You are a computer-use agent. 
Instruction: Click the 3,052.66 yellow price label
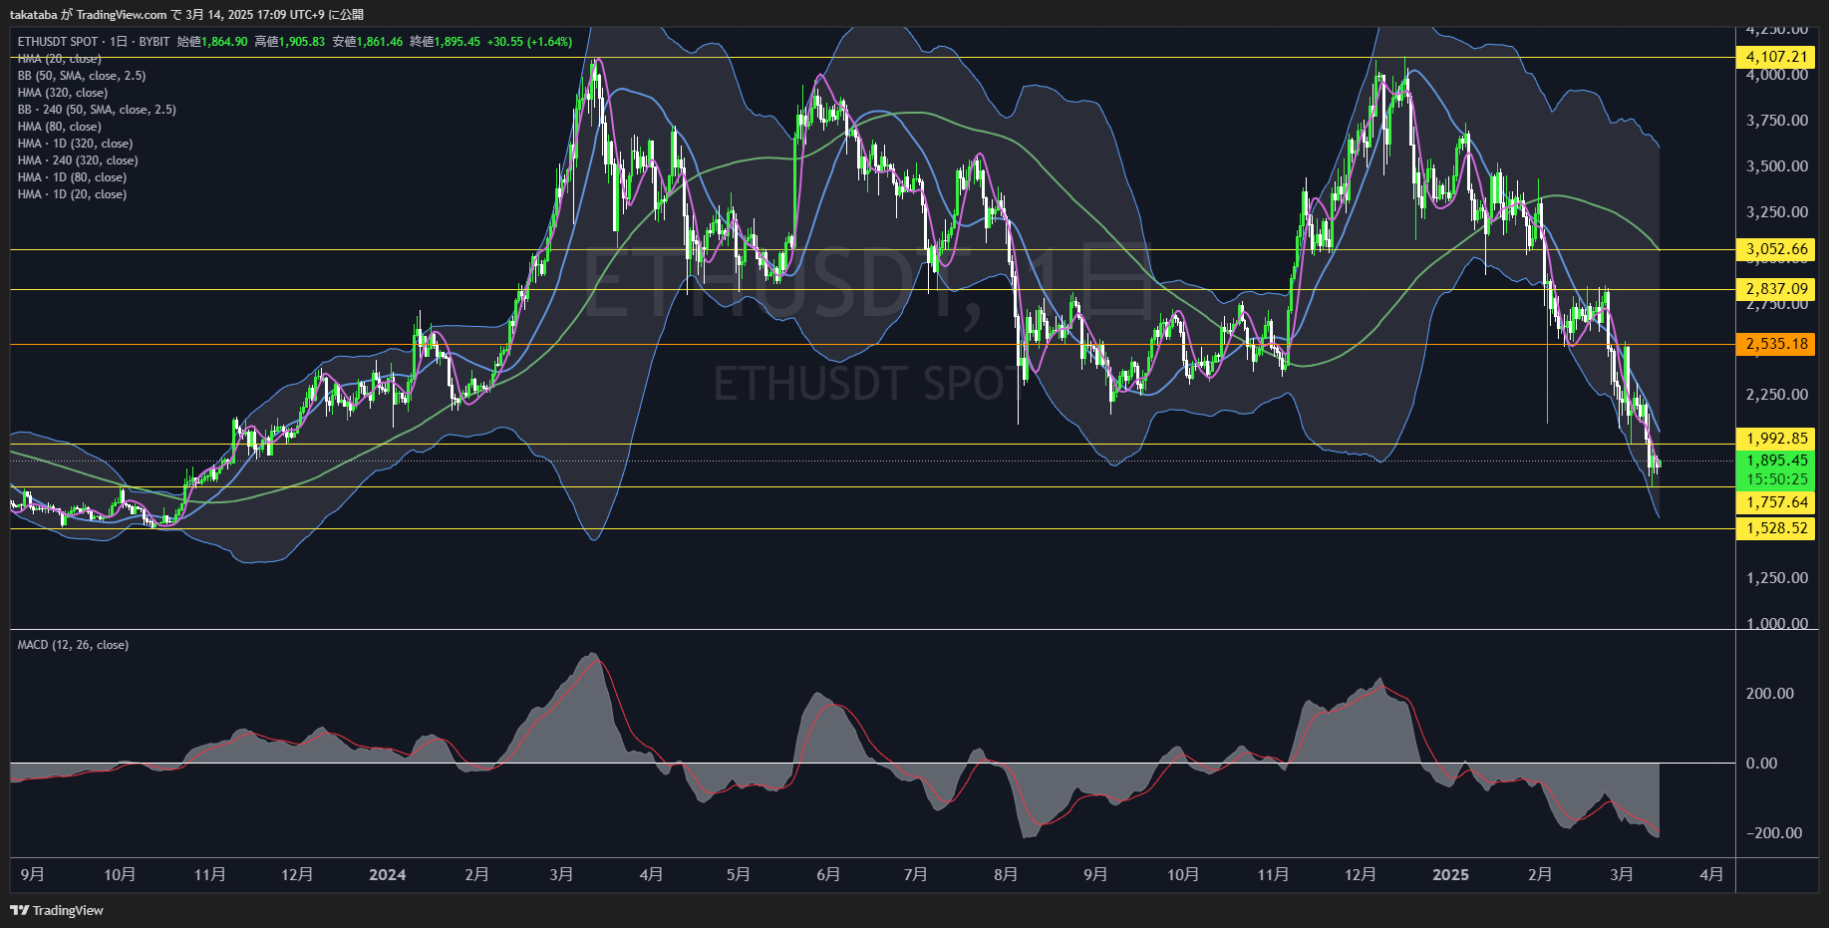1775,249
